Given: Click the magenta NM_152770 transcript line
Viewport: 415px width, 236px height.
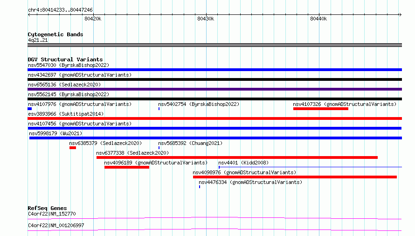Looking at the screenshot, I should coord(214,218).
